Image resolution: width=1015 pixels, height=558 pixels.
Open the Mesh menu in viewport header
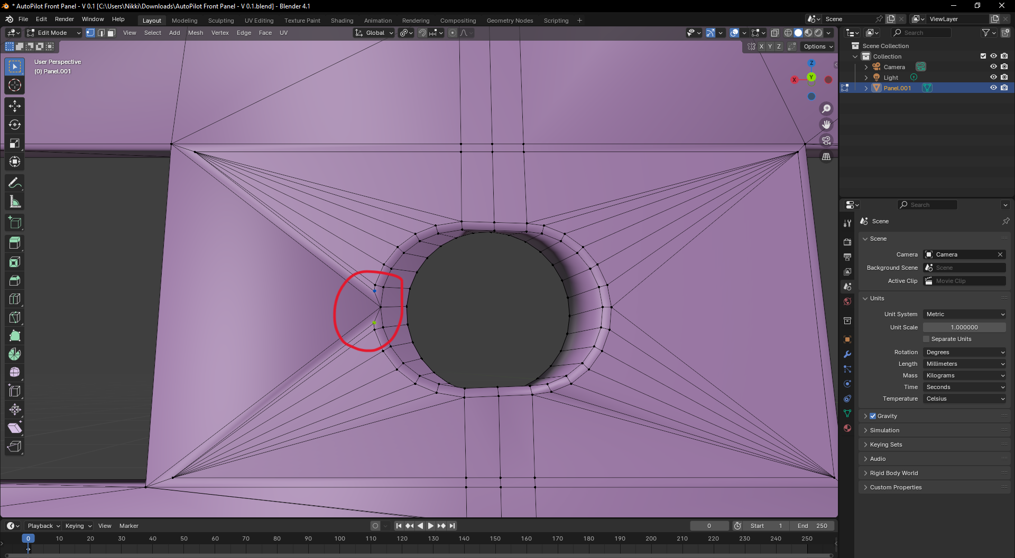click(196, 33)
